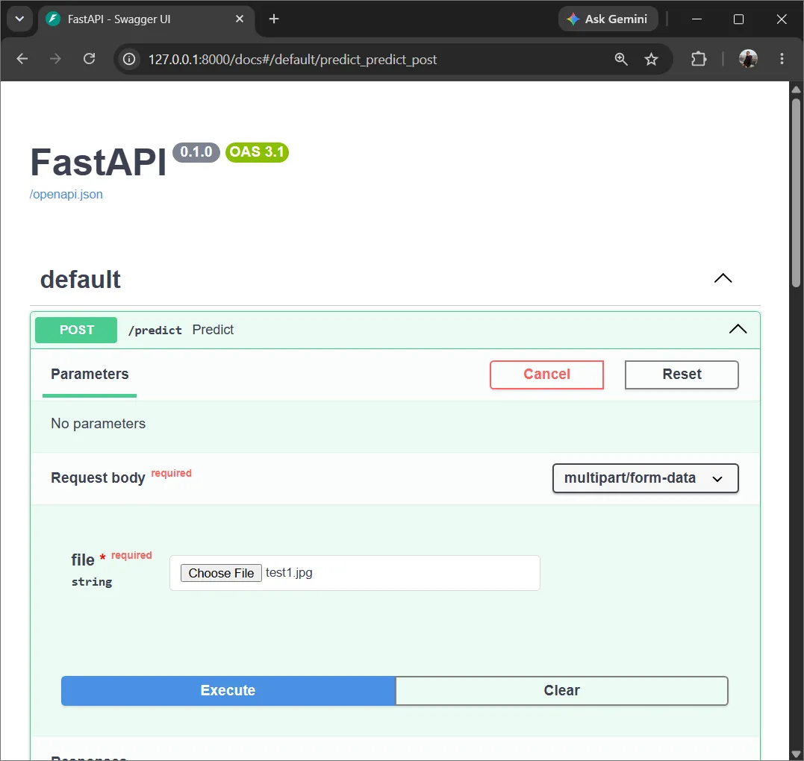Screen dimensions: 804x761
Task: Click the Ask Gemini button
Action: tap(608, 19)
